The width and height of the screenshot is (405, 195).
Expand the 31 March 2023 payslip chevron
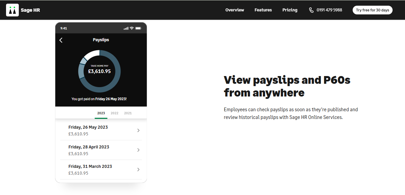[138, 170]
